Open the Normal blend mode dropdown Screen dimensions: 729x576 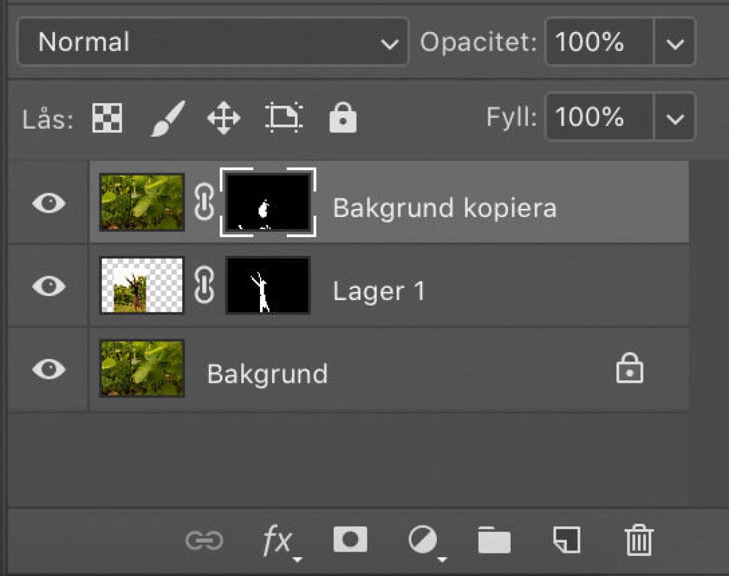point(213,42)
